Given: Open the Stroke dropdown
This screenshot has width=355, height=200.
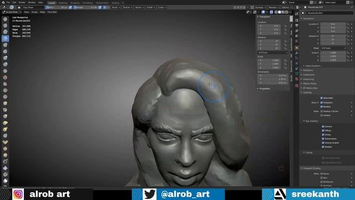Looking at the screenshot, I should (x=139, y=7).
